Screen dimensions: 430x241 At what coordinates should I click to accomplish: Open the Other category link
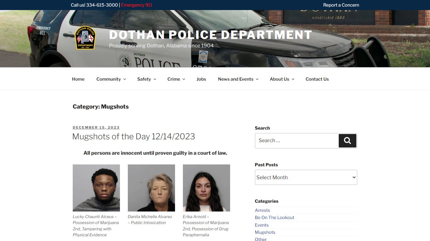pos(261,239)
